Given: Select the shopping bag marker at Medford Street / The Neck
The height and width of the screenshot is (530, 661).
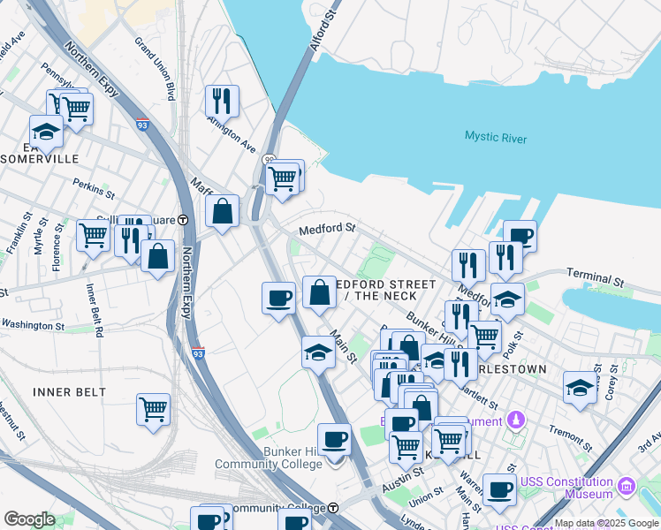Looking at the screenshot, I should (319, 292).
